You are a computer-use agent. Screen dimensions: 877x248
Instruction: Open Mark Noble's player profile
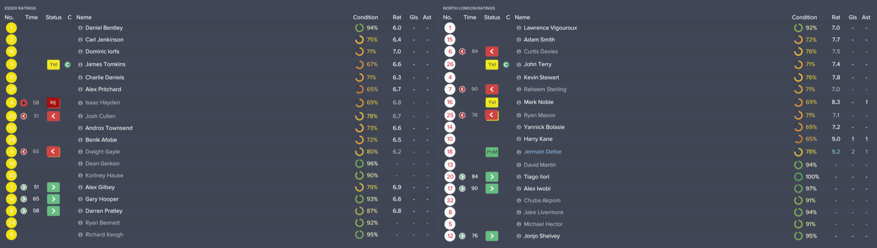coord(539,102)
